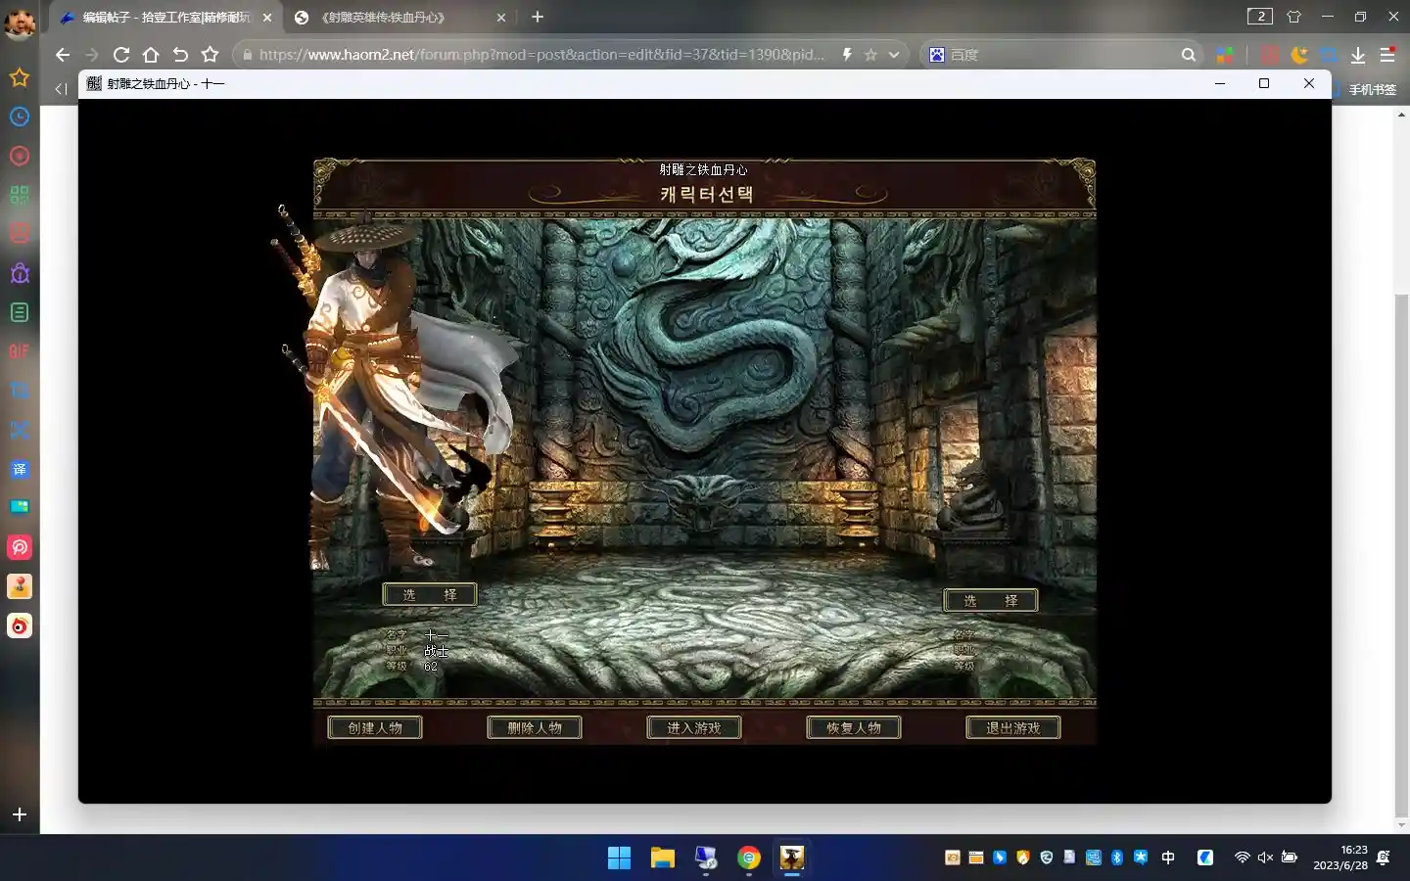The image size is (1410, 881).
Task: Click the 中 input method indicator
Action: (1168, 858)
